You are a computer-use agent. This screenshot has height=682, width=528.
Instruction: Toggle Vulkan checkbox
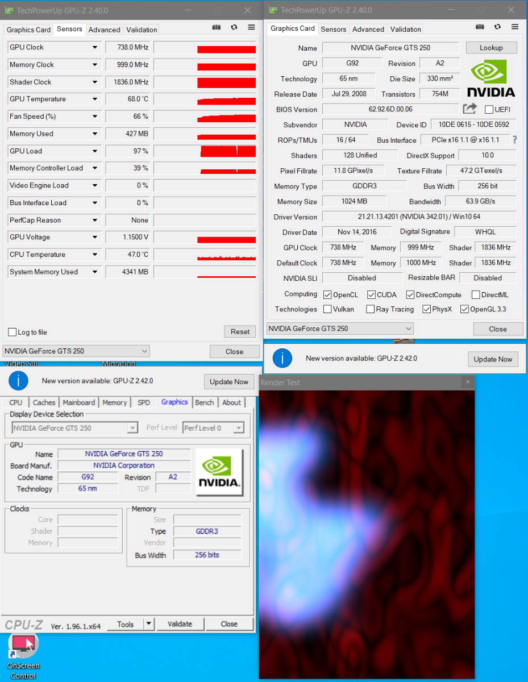point(327,309)
